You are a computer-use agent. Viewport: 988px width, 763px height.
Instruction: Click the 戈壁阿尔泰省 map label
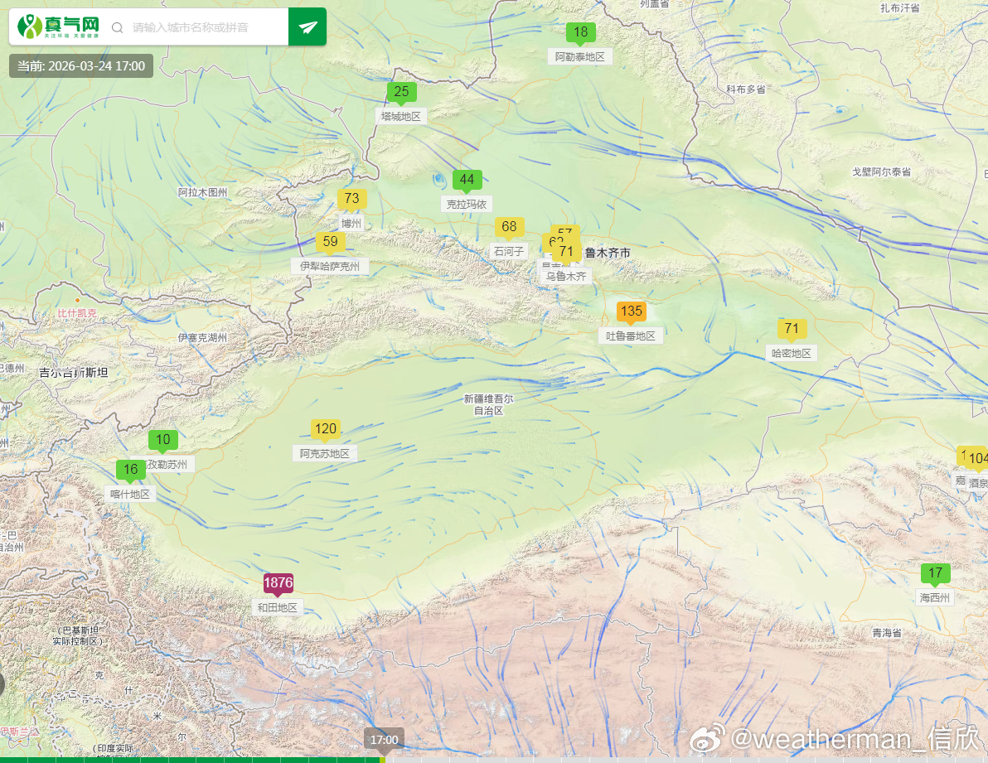click(882, 171)
